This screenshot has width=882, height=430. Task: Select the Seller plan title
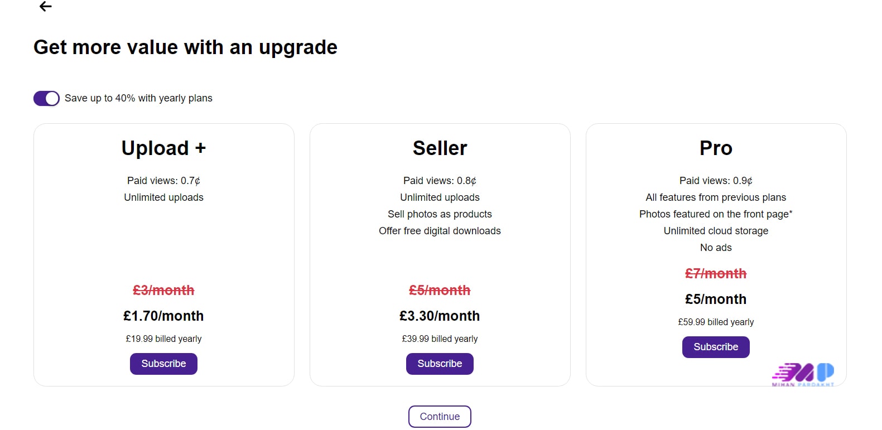[440, 148]
